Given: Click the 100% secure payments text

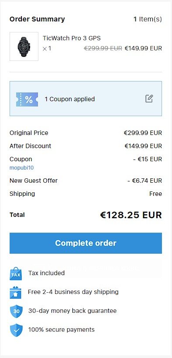Looking at the screenshot, I should click(x=62, y=330).
